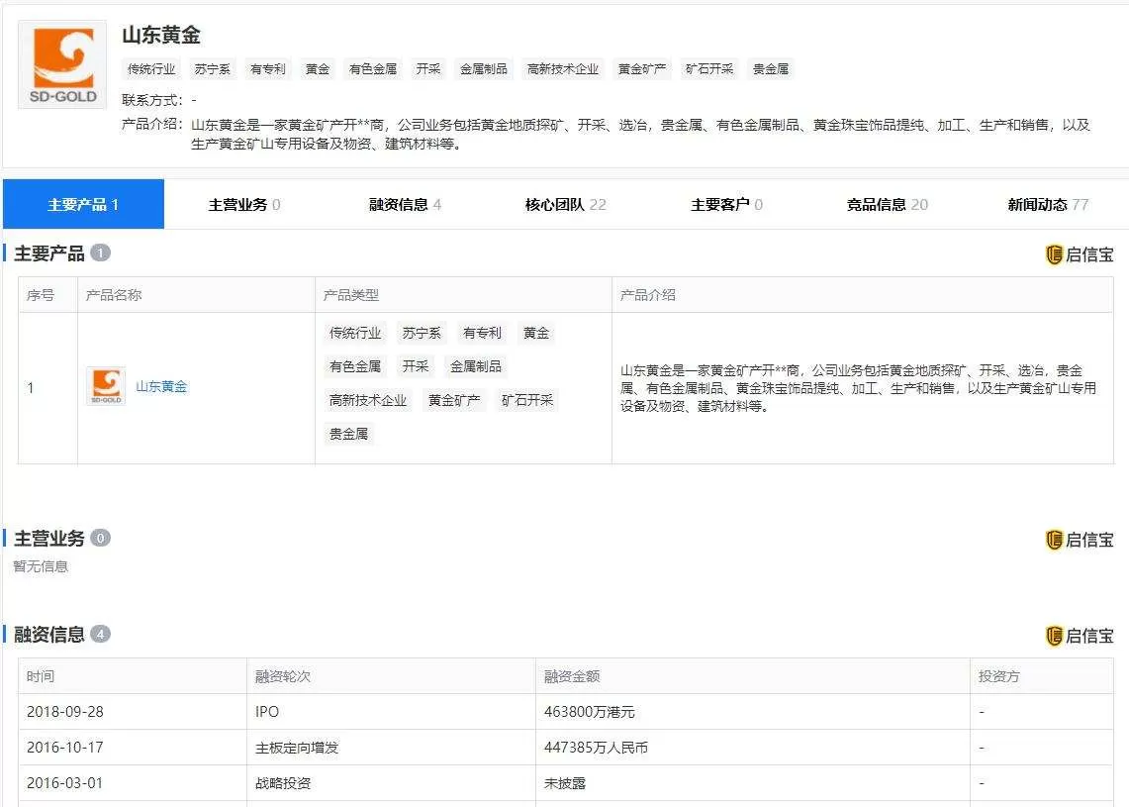1129x807 pixels.
Task: Click the amount 463800万港元
Action: point(590,712)
